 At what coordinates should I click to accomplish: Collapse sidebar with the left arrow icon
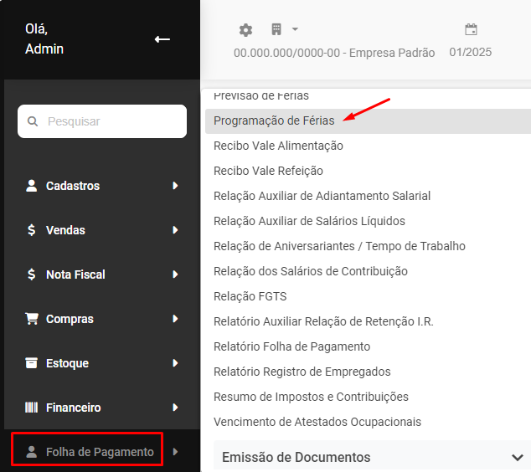pyautogui.click(x=162, y=39)
